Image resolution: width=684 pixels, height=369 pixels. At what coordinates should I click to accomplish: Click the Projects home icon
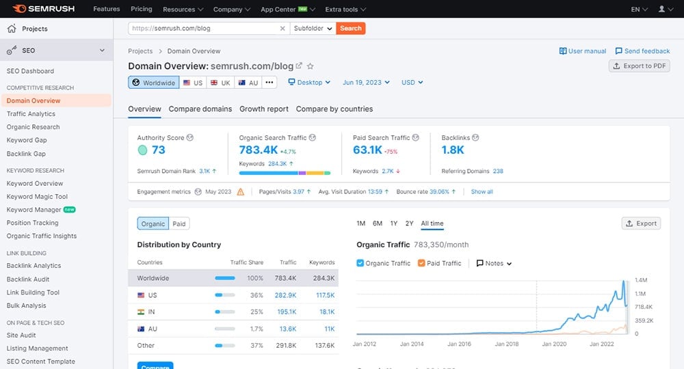pos(12,29)
